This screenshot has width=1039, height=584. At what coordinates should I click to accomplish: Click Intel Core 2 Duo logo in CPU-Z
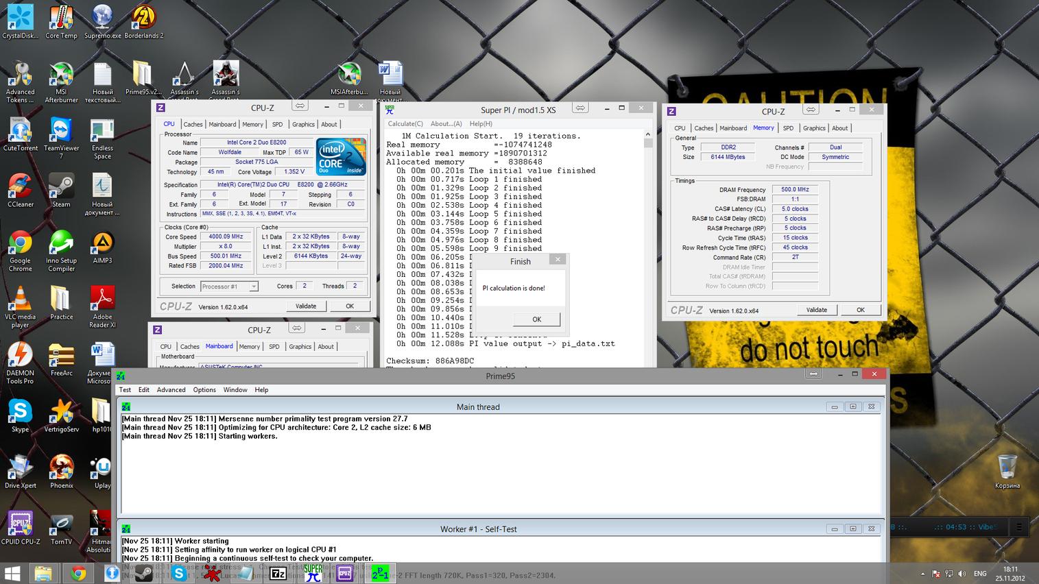tap(341, 157)
